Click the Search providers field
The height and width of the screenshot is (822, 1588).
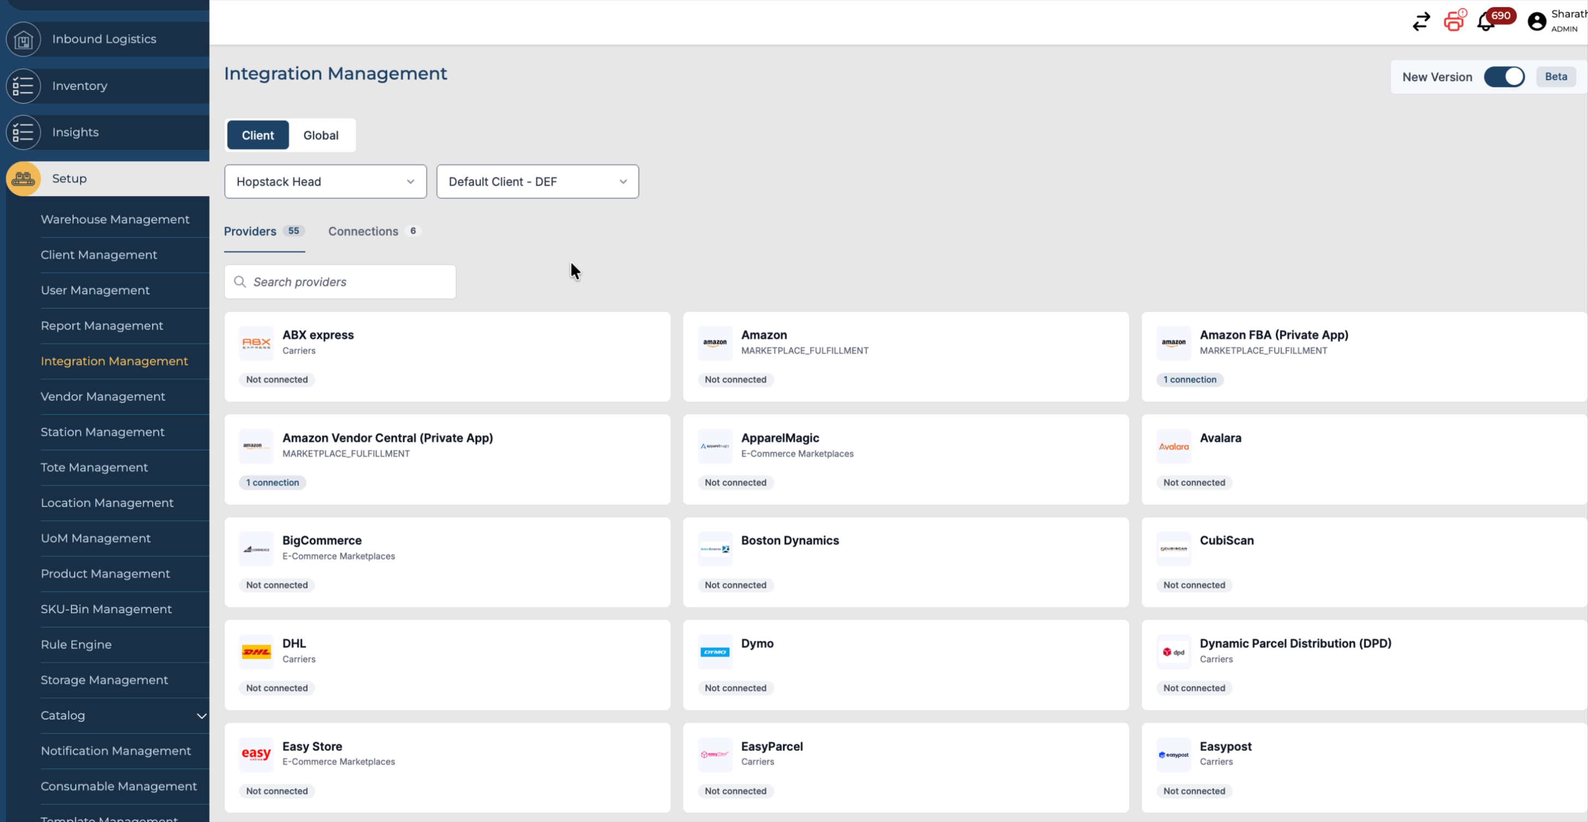click(x=340, y=282)
